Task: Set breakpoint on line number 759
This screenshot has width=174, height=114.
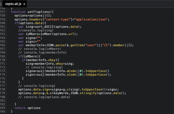Action: pos(3,19)
